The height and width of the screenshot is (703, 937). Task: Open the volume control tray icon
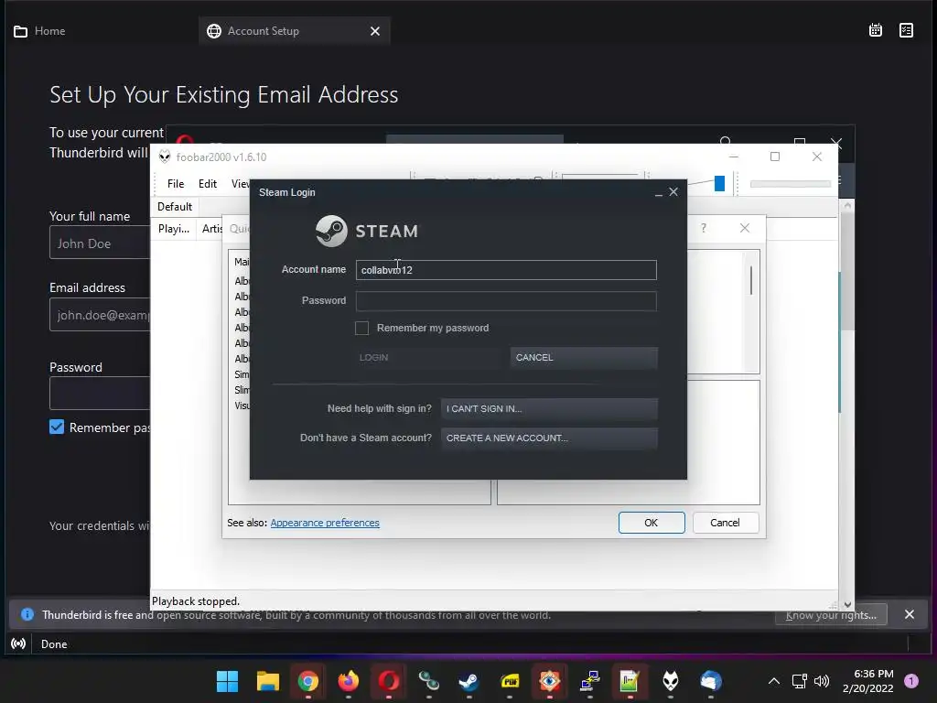point(822,681)
